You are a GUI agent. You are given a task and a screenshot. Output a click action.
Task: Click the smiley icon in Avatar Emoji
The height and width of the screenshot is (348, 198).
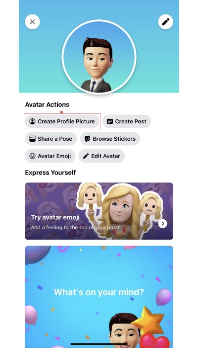tap(33, 156)
